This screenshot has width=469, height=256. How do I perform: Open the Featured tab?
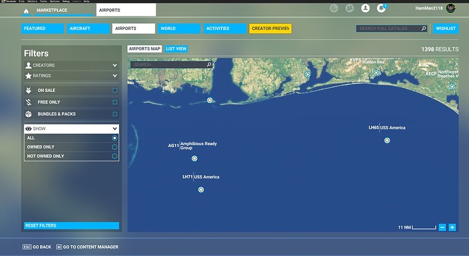tap(42, 29)
